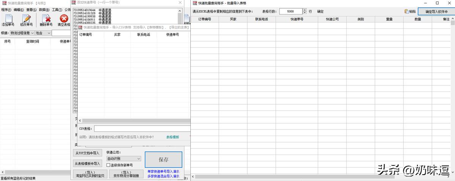Viewport: 455px width, 181px height.
Task: Click the 订单编号 column header in import window
Action: [x=204, y=19]
